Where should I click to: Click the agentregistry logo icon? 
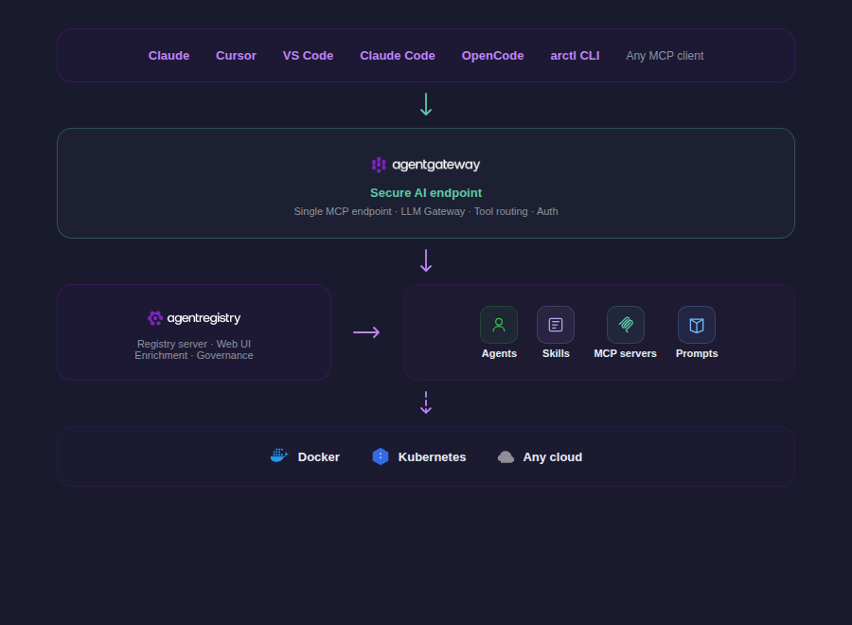point(155,318)
